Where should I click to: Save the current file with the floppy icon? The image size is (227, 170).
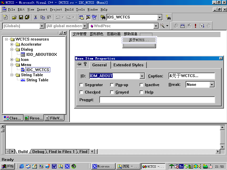pyautogui.click(x=21, y=17)
